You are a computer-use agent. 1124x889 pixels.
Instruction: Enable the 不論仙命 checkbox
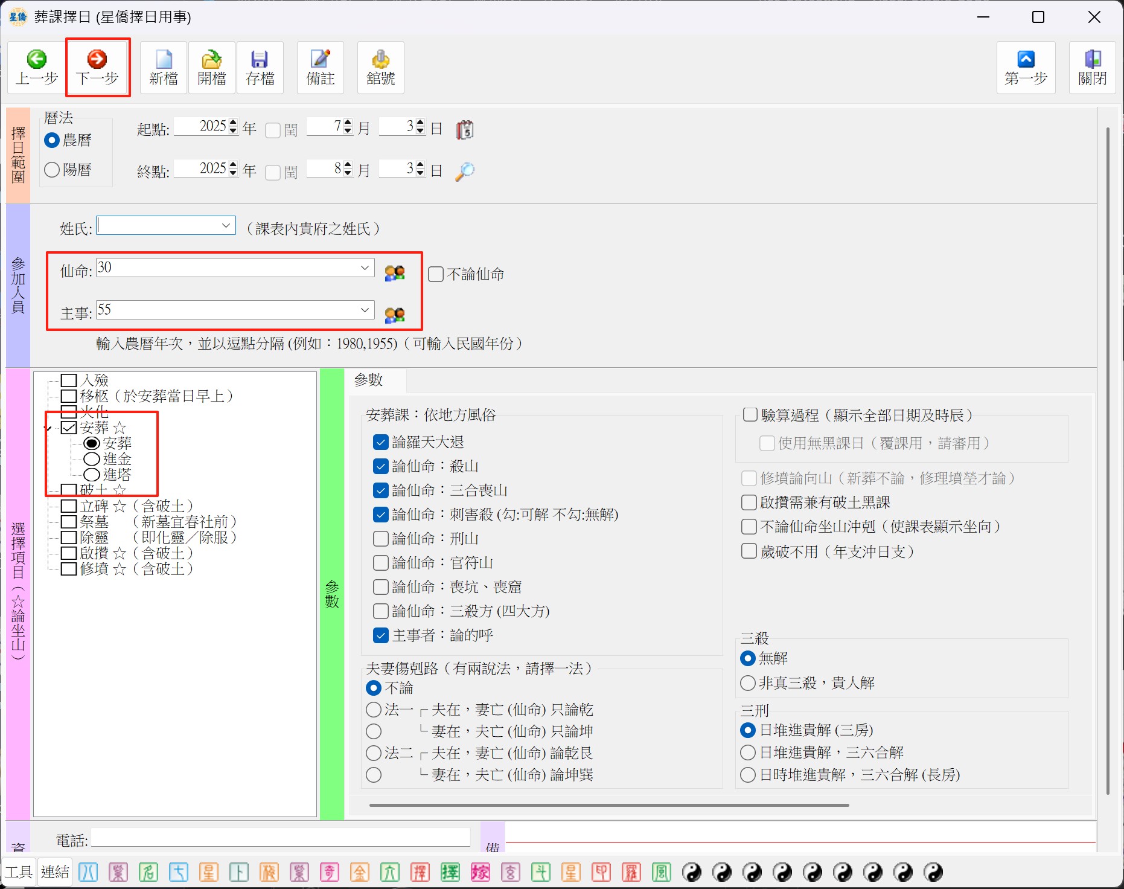(436, 274)
